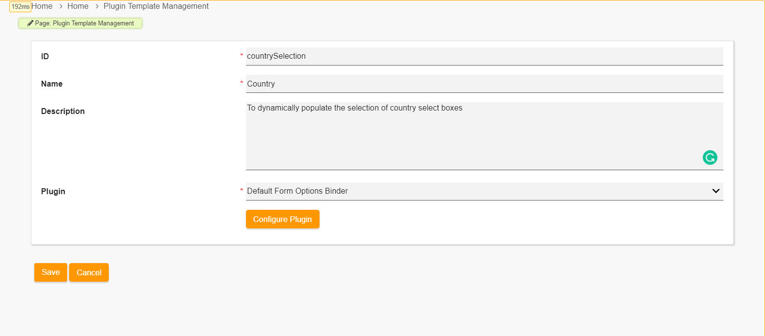The image size is (765, 336).
Task: Cancel editing the plugin template
Action: pos(89,272)
